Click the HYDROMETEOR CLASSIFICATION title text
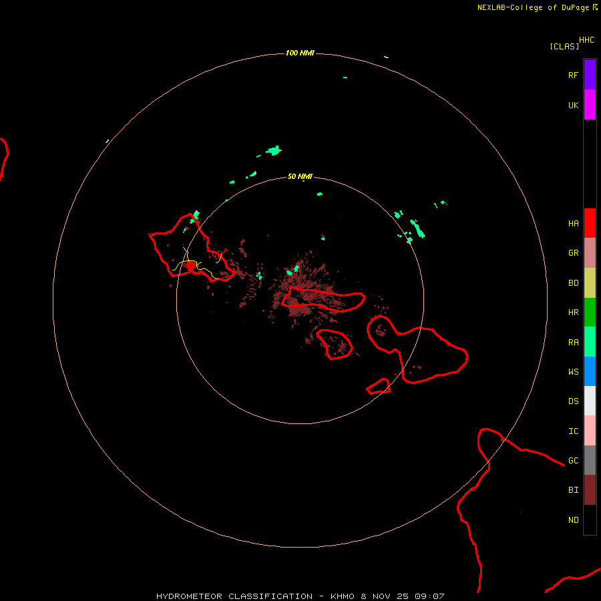This screenshot has width=601, height=601. 234,596
